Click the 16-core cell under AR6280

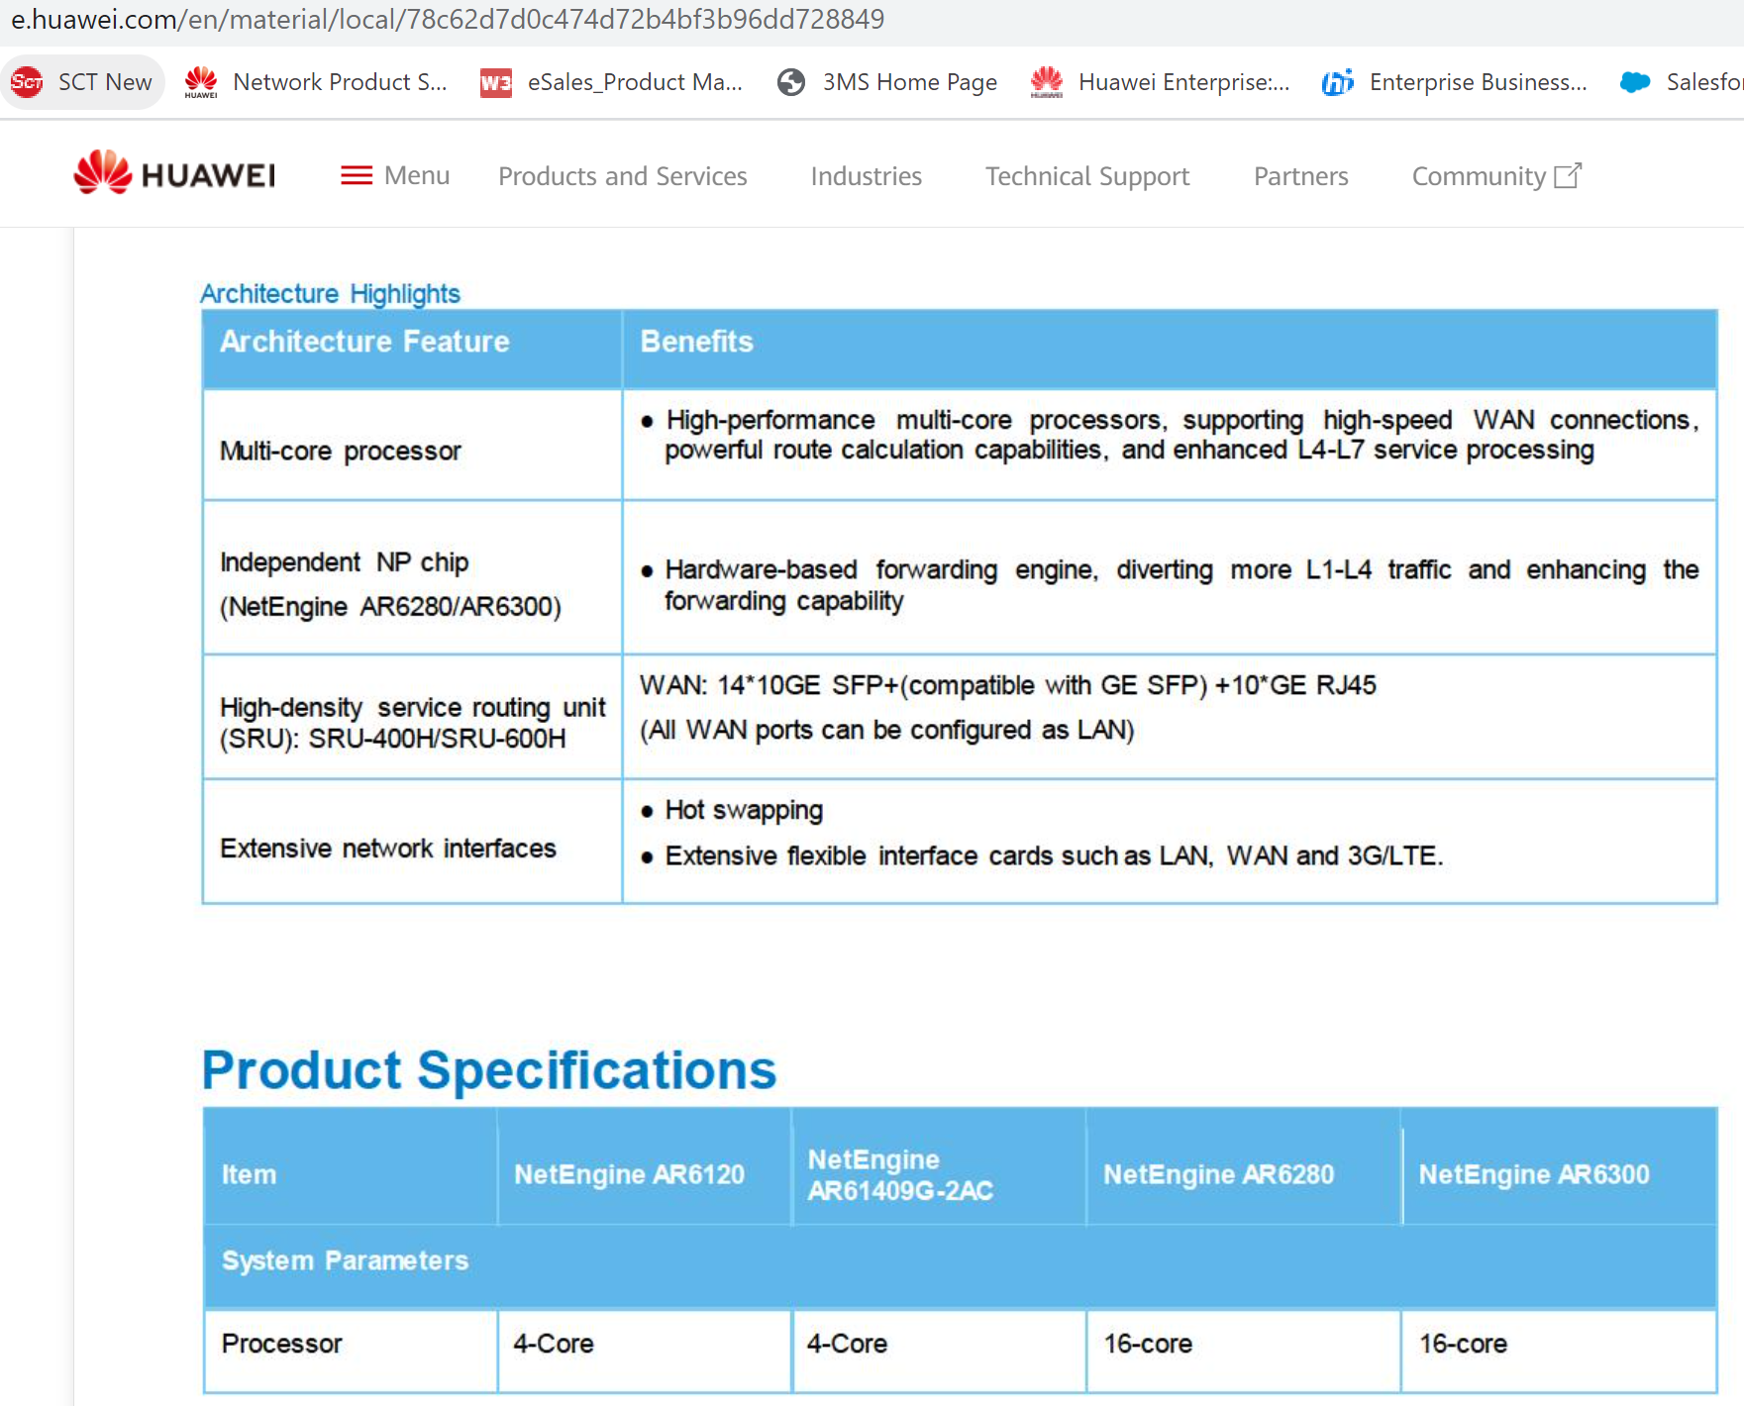1244,1351
